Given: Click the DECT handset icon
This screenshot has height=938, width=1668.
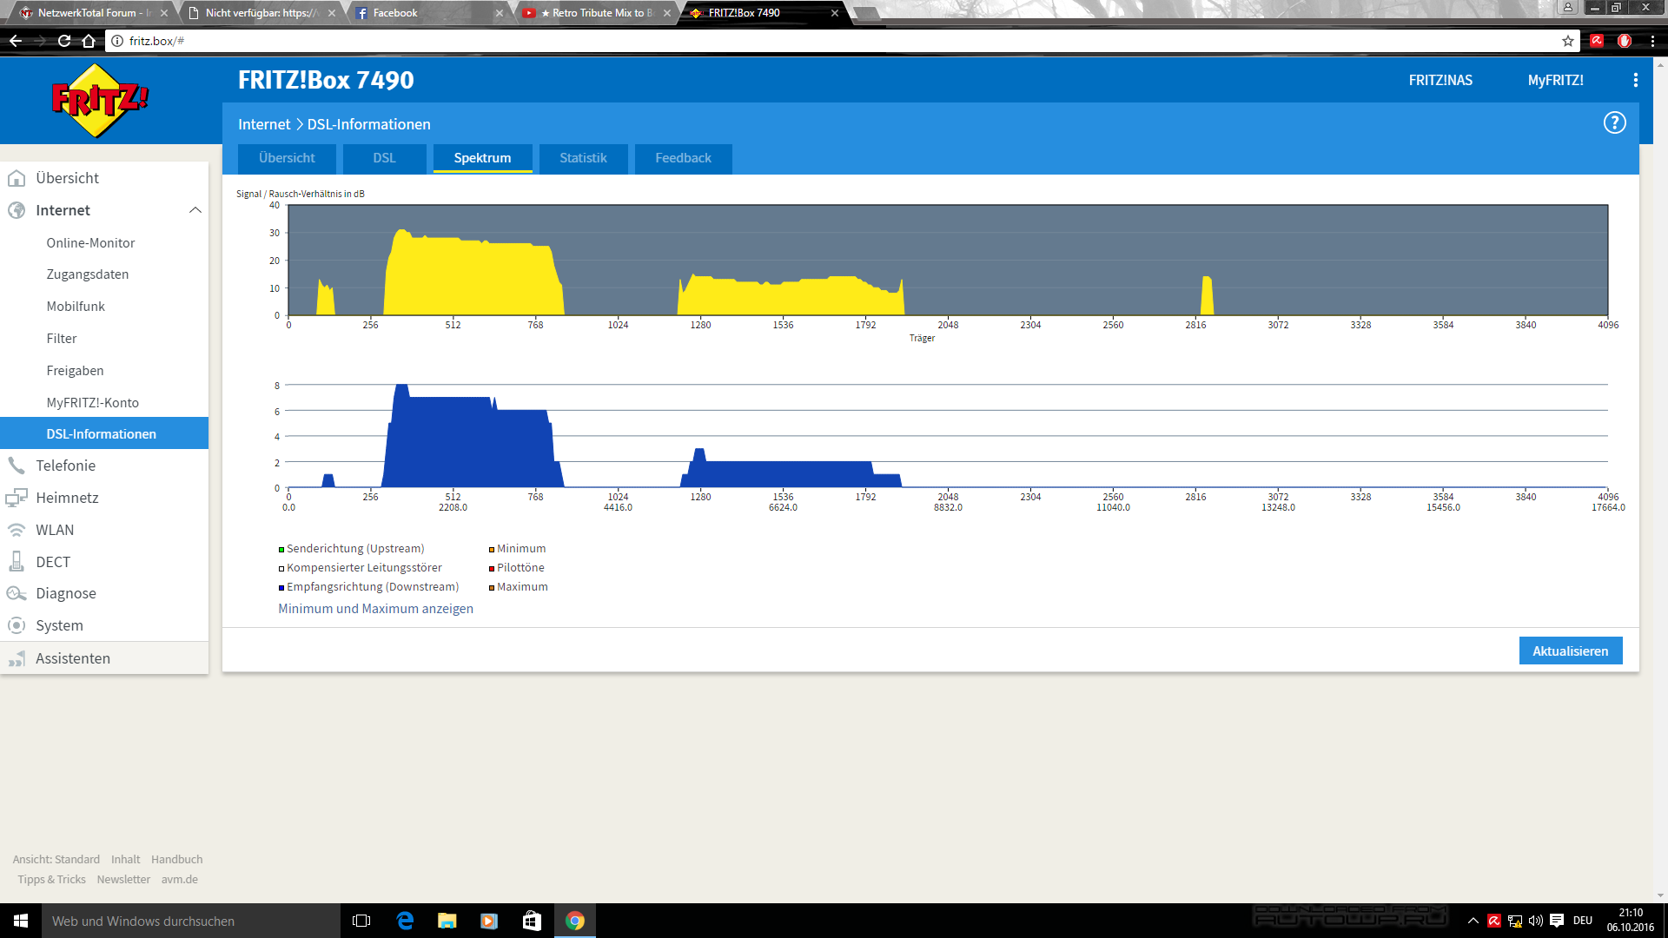Looking at the screenshot, I should click(17, 562).
